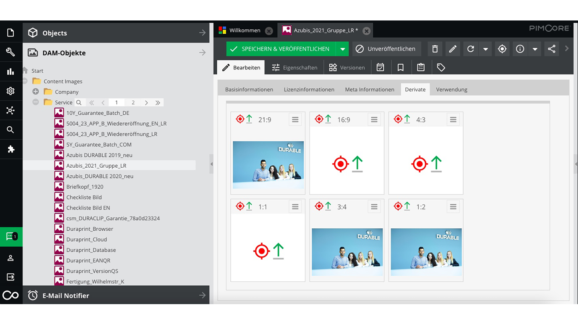Collapse the Service folder

pos(36,102)
